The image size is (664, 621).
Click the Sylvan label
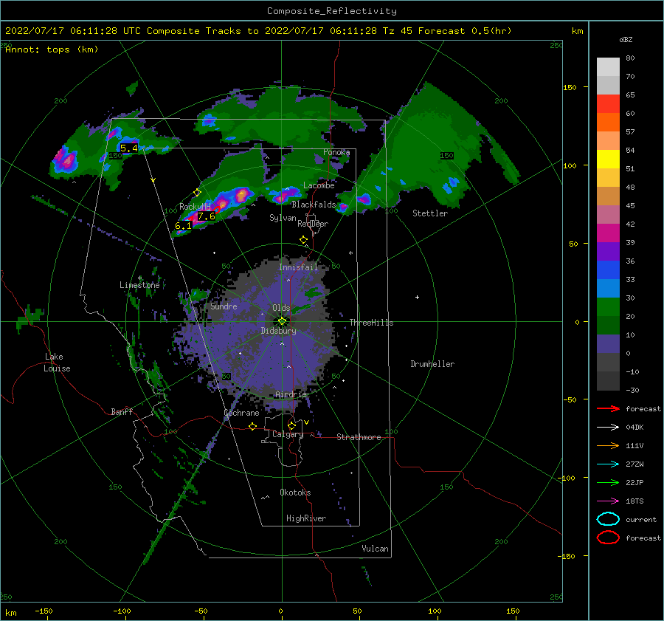pos(283,218)
